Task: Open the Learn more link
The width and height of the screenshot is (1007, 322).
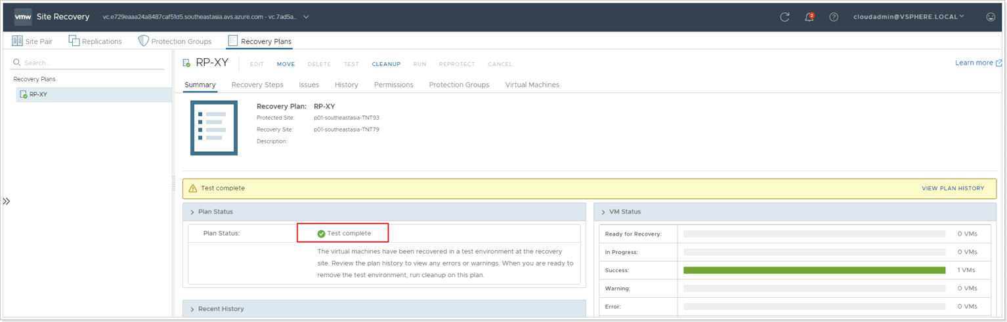Action: point(974,63)
